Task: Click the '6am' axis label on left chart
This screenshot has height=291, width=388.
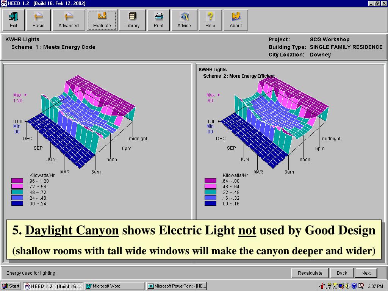Action: [x=96, y=172]
